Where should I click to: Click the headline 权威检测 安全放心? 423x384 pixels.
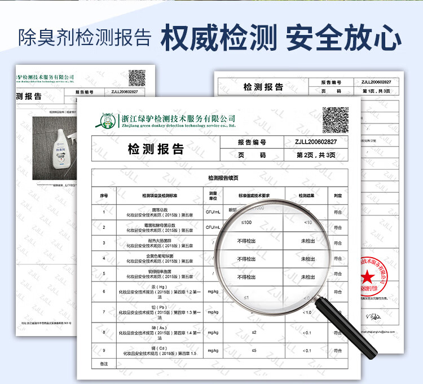pos(281,37)
